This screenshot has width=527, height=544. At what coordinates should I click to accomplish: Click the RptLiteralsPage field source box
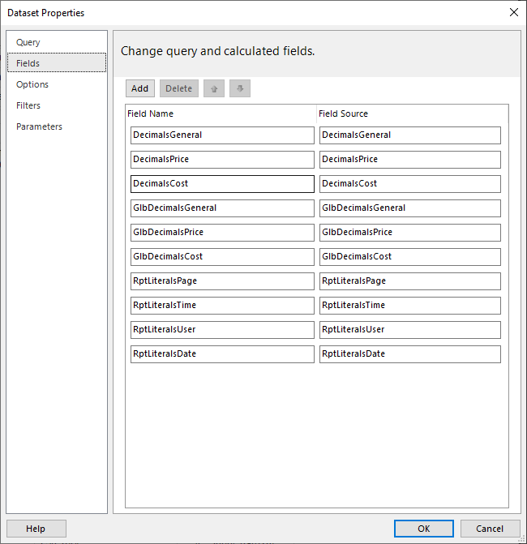(x=410, y=281)
